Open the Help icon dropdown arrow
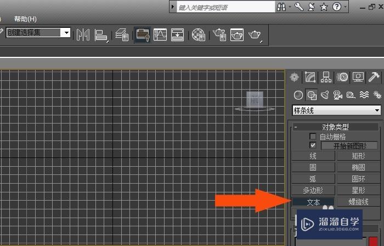 pyautogui.click(x=345, y=7)
